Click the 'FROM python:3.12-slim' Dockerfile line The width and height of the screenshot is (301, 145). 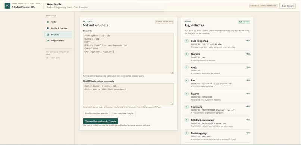pyautogui.click(x=97, y=36)
